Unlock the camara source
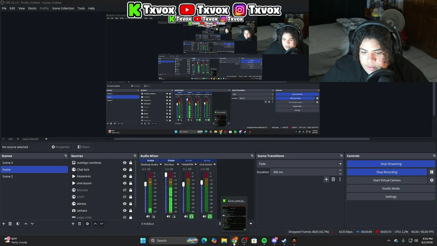The width and height of the screenshot is (437, 246). point(130,210)
